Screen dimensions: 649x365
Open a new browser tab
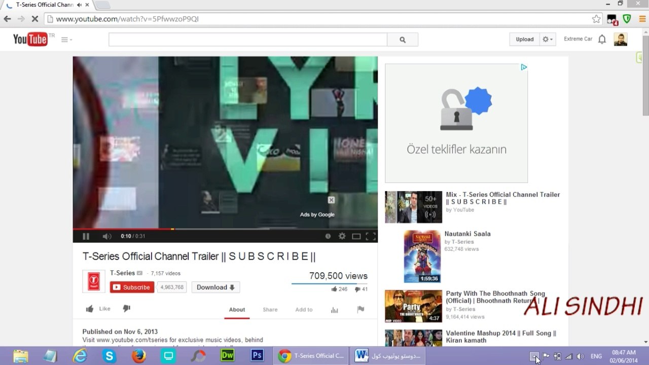[x=102, y=5]
